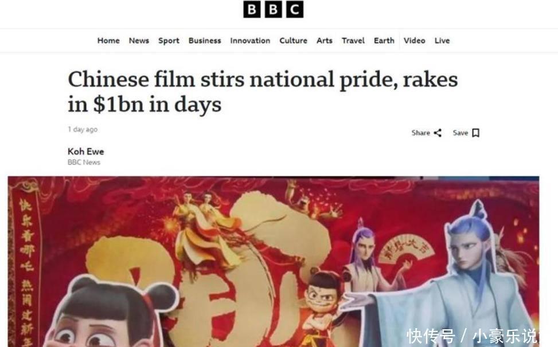Click the Live navigation link
Screen dimensions: 558x347
(442, 41)
